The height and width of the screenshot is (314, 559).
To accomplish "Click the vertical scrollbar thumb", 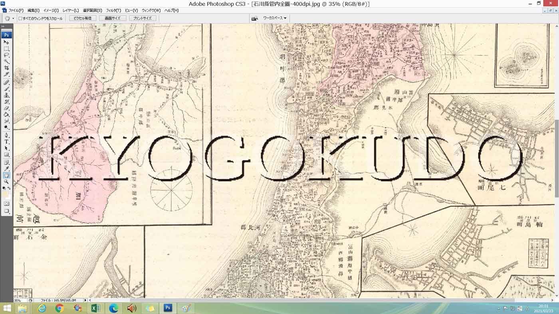I will point(557,158).
